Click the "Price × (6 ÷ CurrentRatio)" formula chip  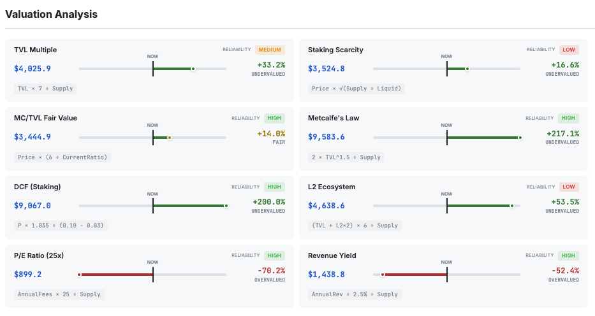62,157
